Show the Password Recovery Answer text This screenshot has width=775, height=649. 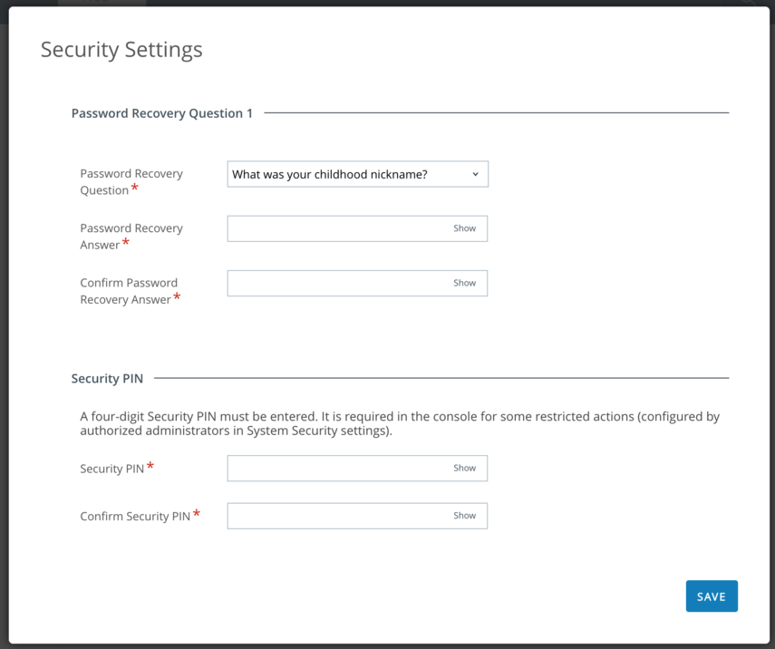[464, 228]
